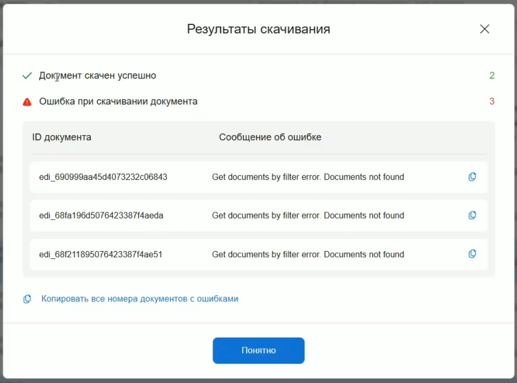Screen dimensions: 517x383
Task: Click the Ошибка при скачивании документа label
Action: [118, 101]
